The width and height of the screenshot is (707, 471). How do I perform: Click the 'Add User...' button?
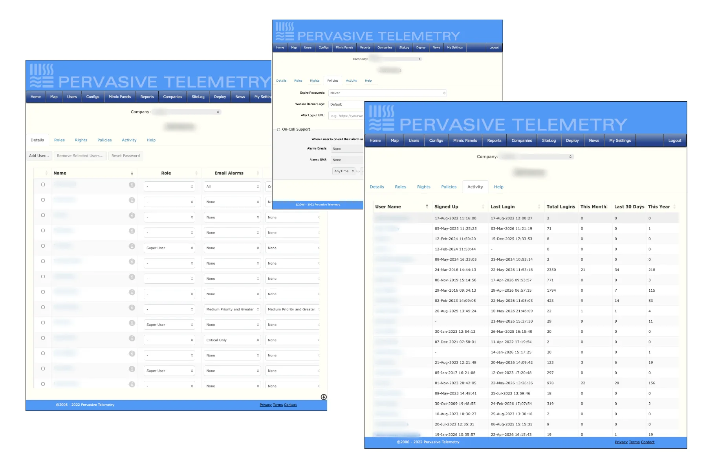click(x=39, y=156)
